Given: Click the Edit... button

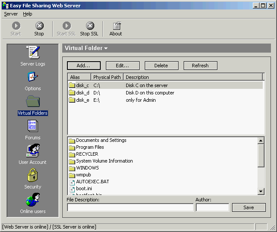Looking at the screenshot, I should (123, 66).
